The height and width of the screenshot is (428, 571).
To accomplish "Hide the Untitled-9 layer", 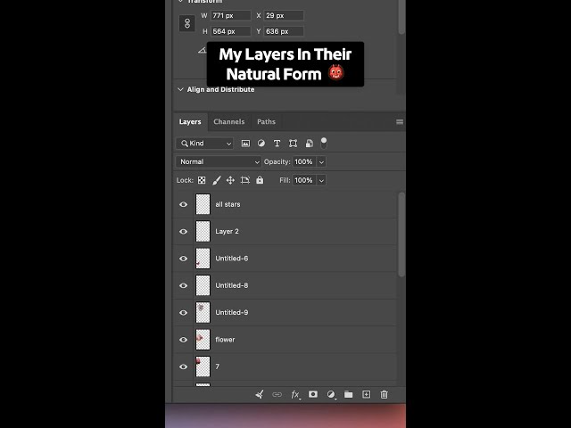I will coord(184,313).
